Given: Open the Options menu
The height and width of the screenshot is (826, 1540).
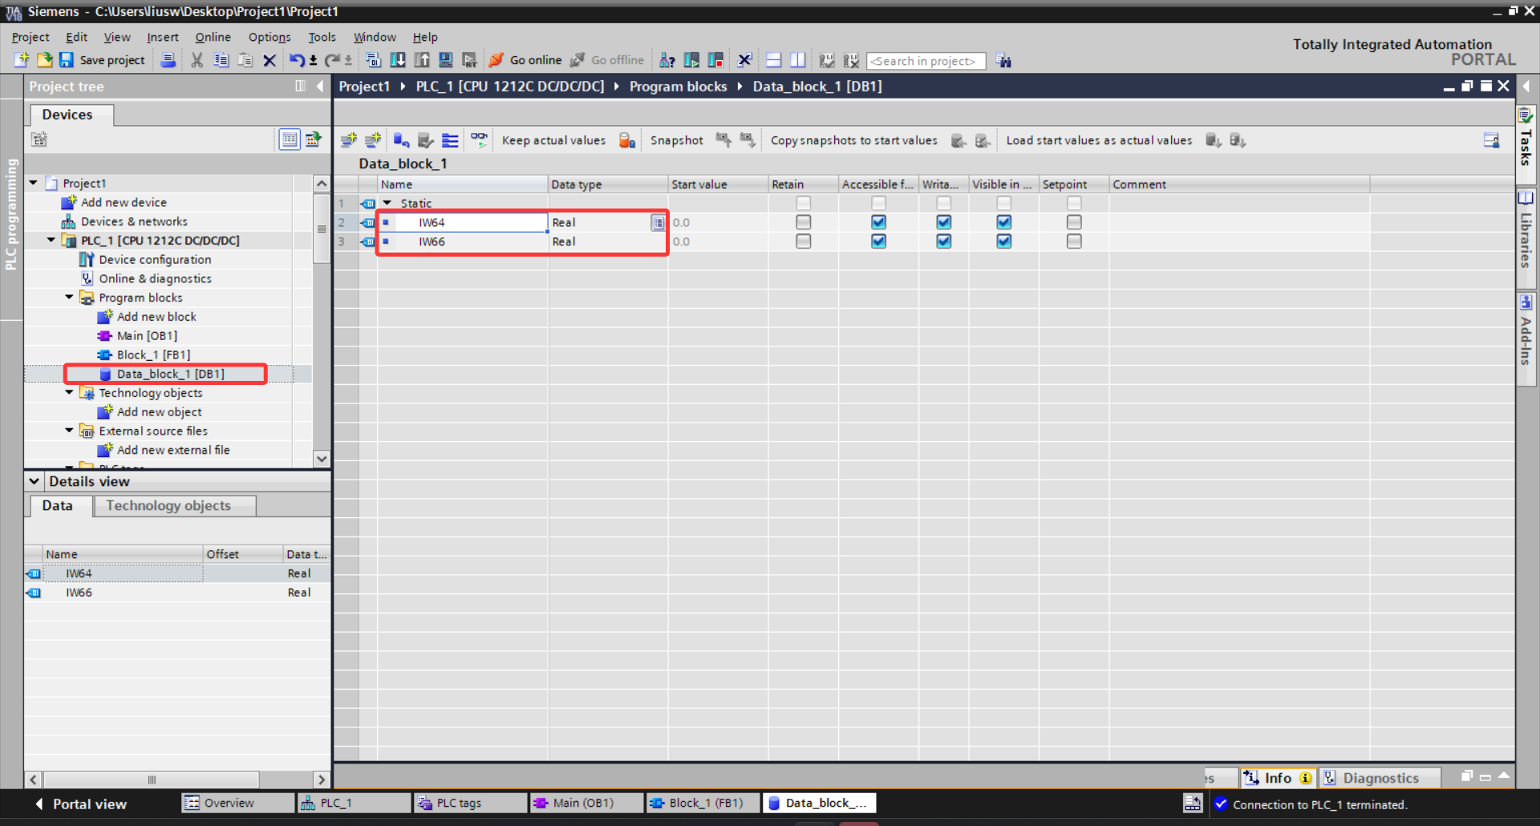Looking at the screenshot, I should tap(269, 37).
